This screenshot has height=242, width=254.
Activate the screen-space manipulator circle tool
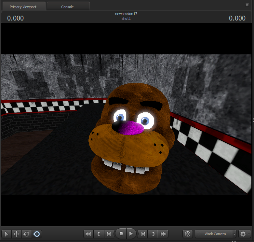[37, 234]
